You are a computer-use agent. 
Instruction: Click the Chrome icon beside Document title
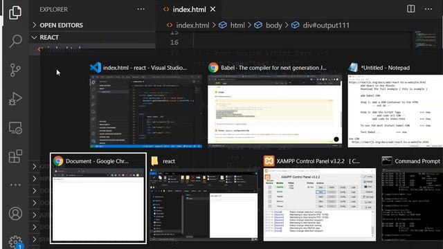[58, 161]
